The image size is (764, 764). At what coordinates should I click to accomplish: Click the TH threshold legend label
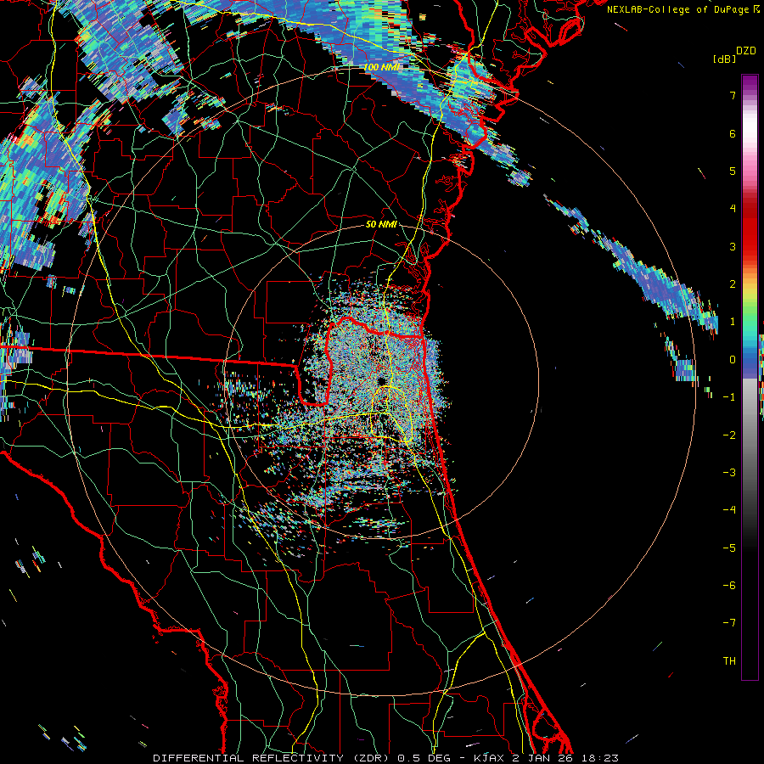729,661
